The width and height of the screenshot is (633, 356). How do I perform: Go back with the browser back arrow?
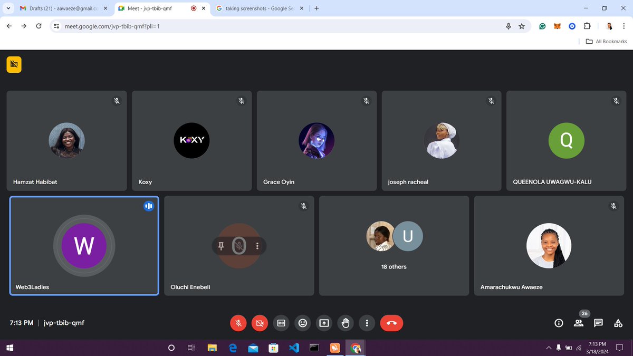(9, 26)
